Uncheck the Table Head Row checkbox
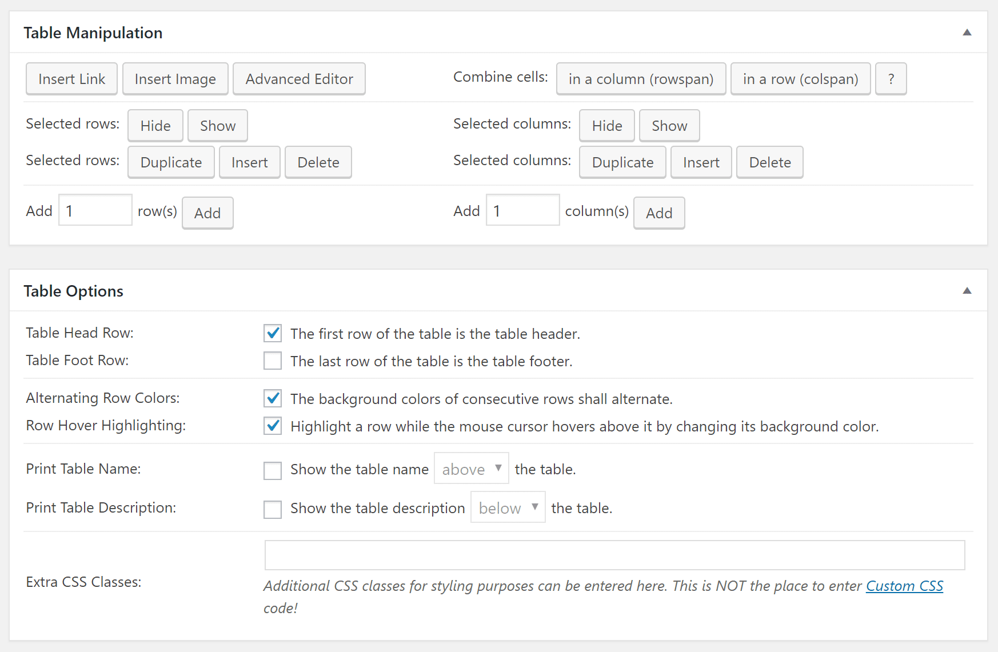Image resolution: width=998 pixels, height=652 pixels. [273, 333]
